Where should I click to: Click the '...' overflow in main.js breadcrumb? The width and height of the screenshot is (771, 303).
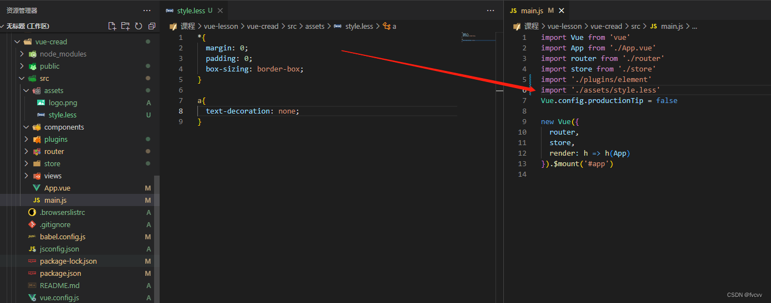point(695,26)
